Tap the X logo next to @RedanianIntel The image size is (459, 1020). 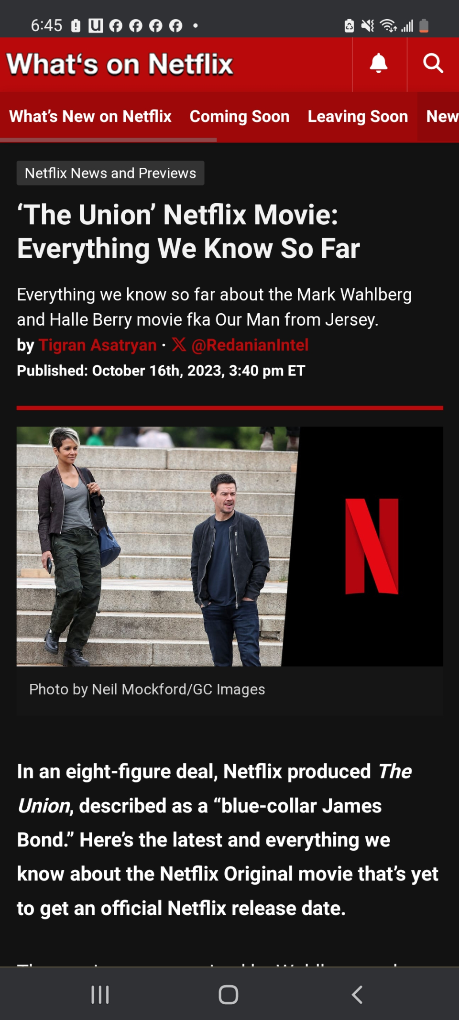pyautogui.click(x=179, y=345)
